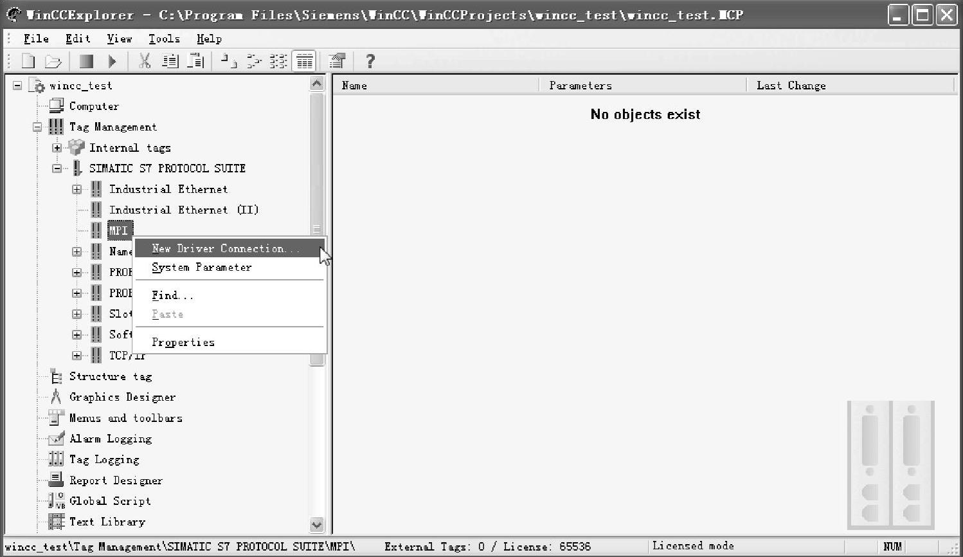Choose Properties from context menu

click(230, 342)
